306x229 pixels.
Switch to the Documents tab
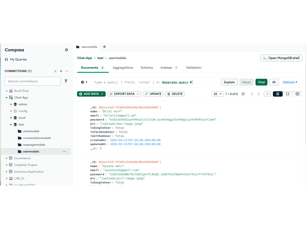coord(93,67)
